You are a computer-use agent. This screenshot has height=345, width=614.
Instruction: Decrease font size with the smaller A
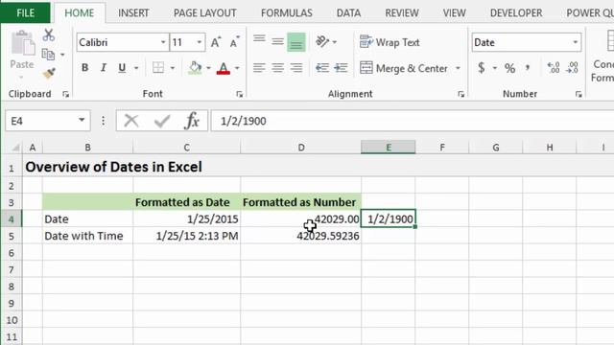coord(234,42)
